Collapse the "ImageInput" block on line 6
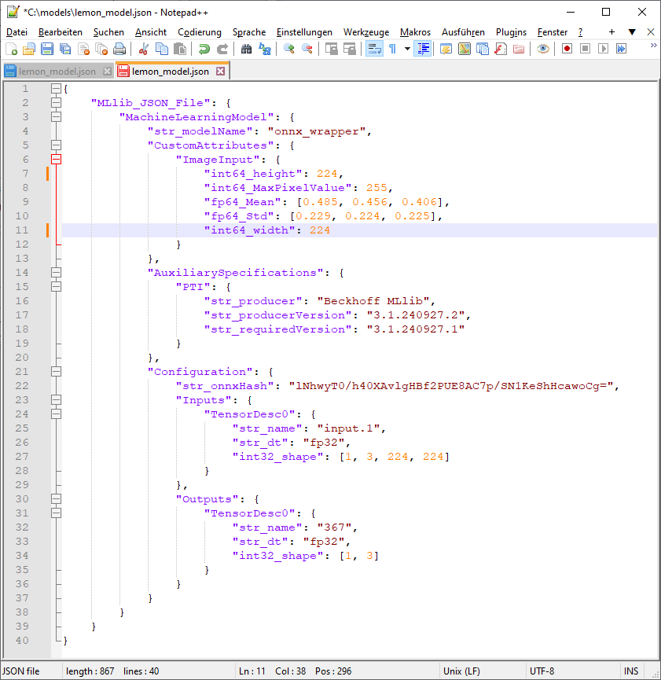661x680 pixels. pyautogui.click(x=56, y=159)
